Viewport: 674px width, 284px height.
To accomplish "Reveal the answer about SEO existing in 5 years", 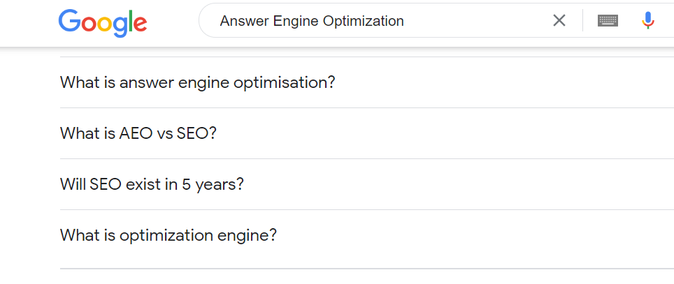I will 350,184.
